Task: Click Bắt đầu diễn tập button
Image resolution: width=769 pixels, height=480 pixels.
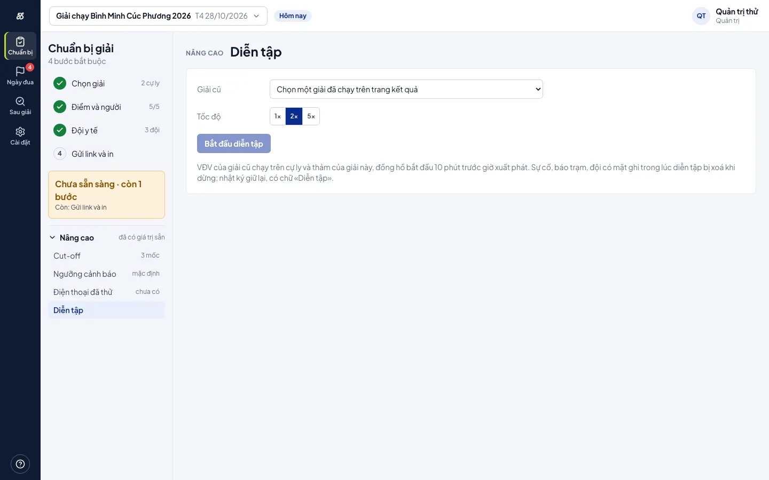Action: coord(234,143)
